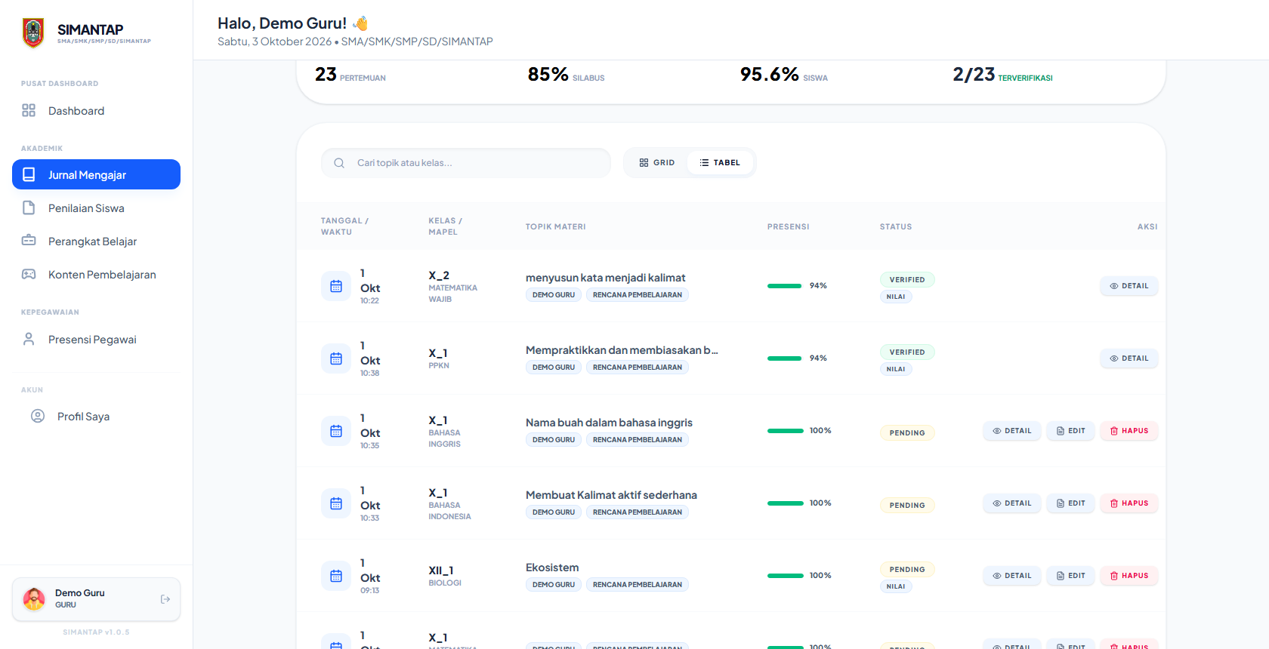Open DETAIL for menyusun kata menjadi kalimat

point(1129,286)
